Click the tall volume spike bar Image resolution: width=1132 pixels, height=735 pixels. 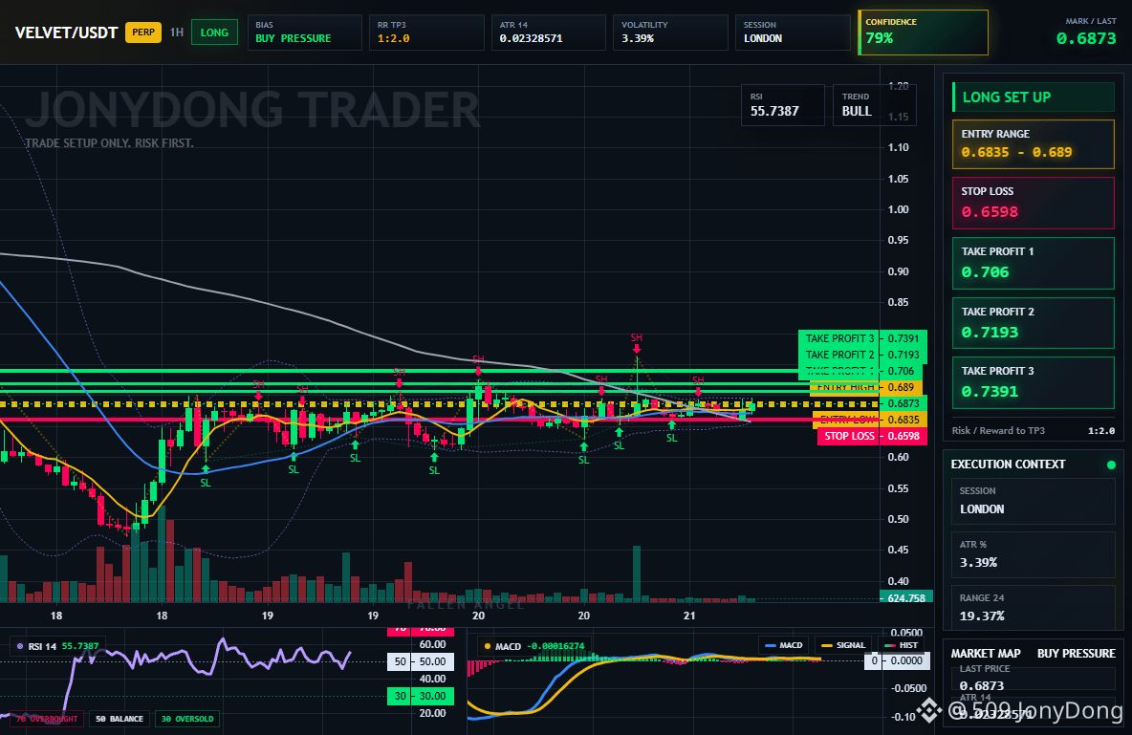(637, 573)
